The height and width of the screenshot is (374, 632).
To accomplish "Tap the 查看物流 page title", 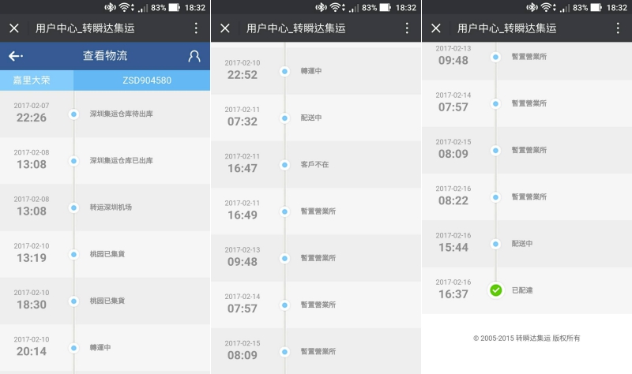I will click(105, 55).
